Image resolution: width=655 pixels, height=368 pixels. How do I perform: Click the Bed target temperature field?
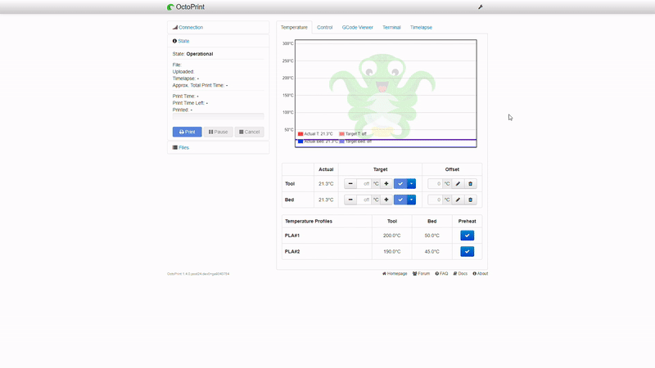click(364, 200)
